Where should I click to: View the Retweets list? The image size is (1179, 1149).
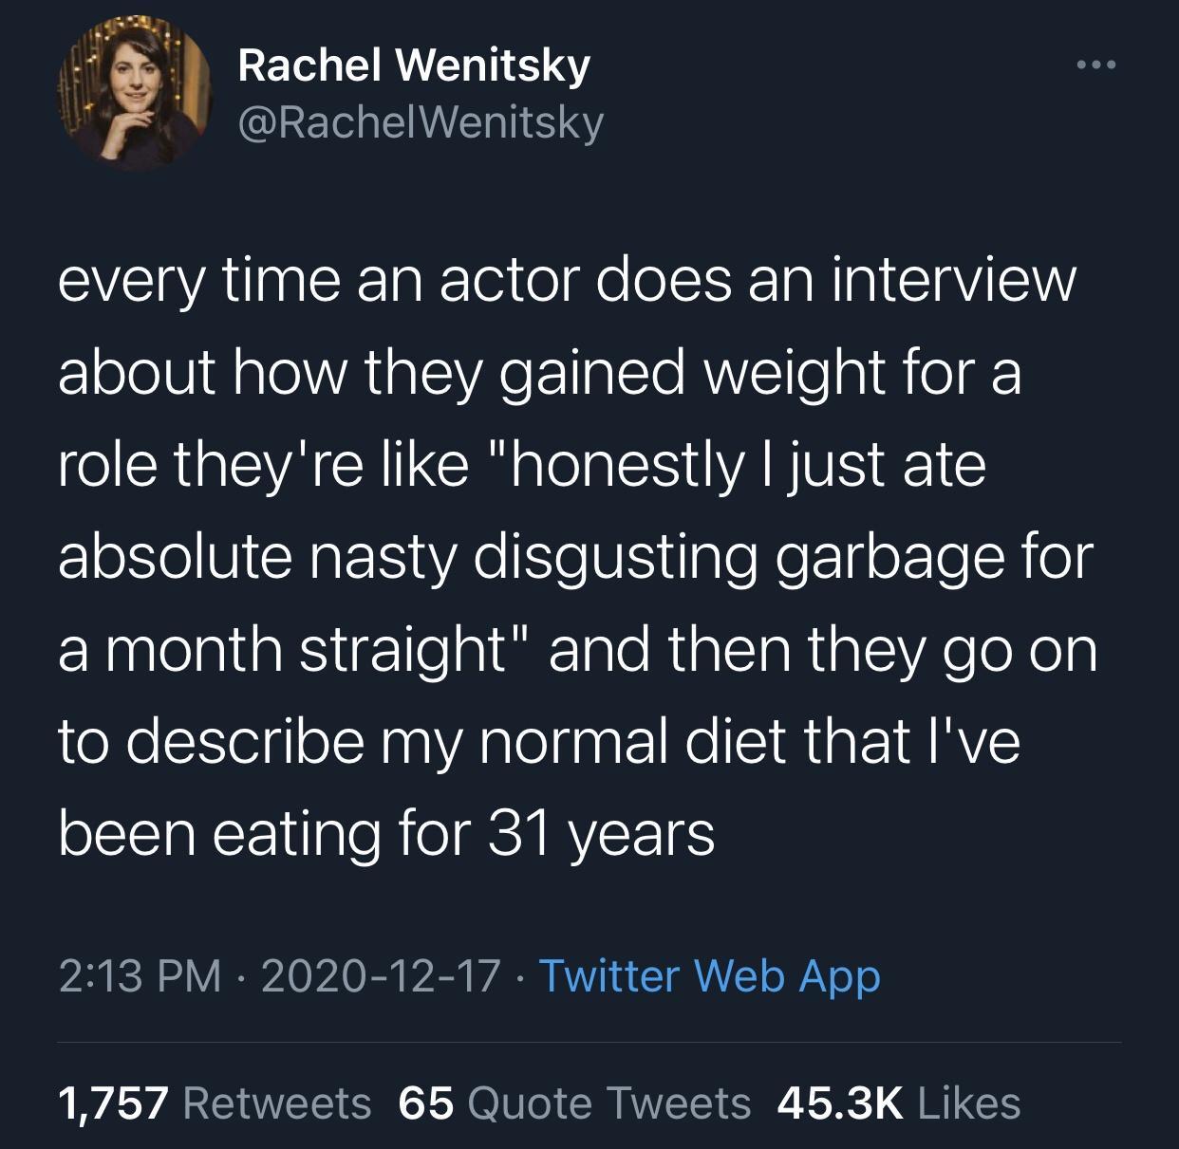[x=277, y=1103]
